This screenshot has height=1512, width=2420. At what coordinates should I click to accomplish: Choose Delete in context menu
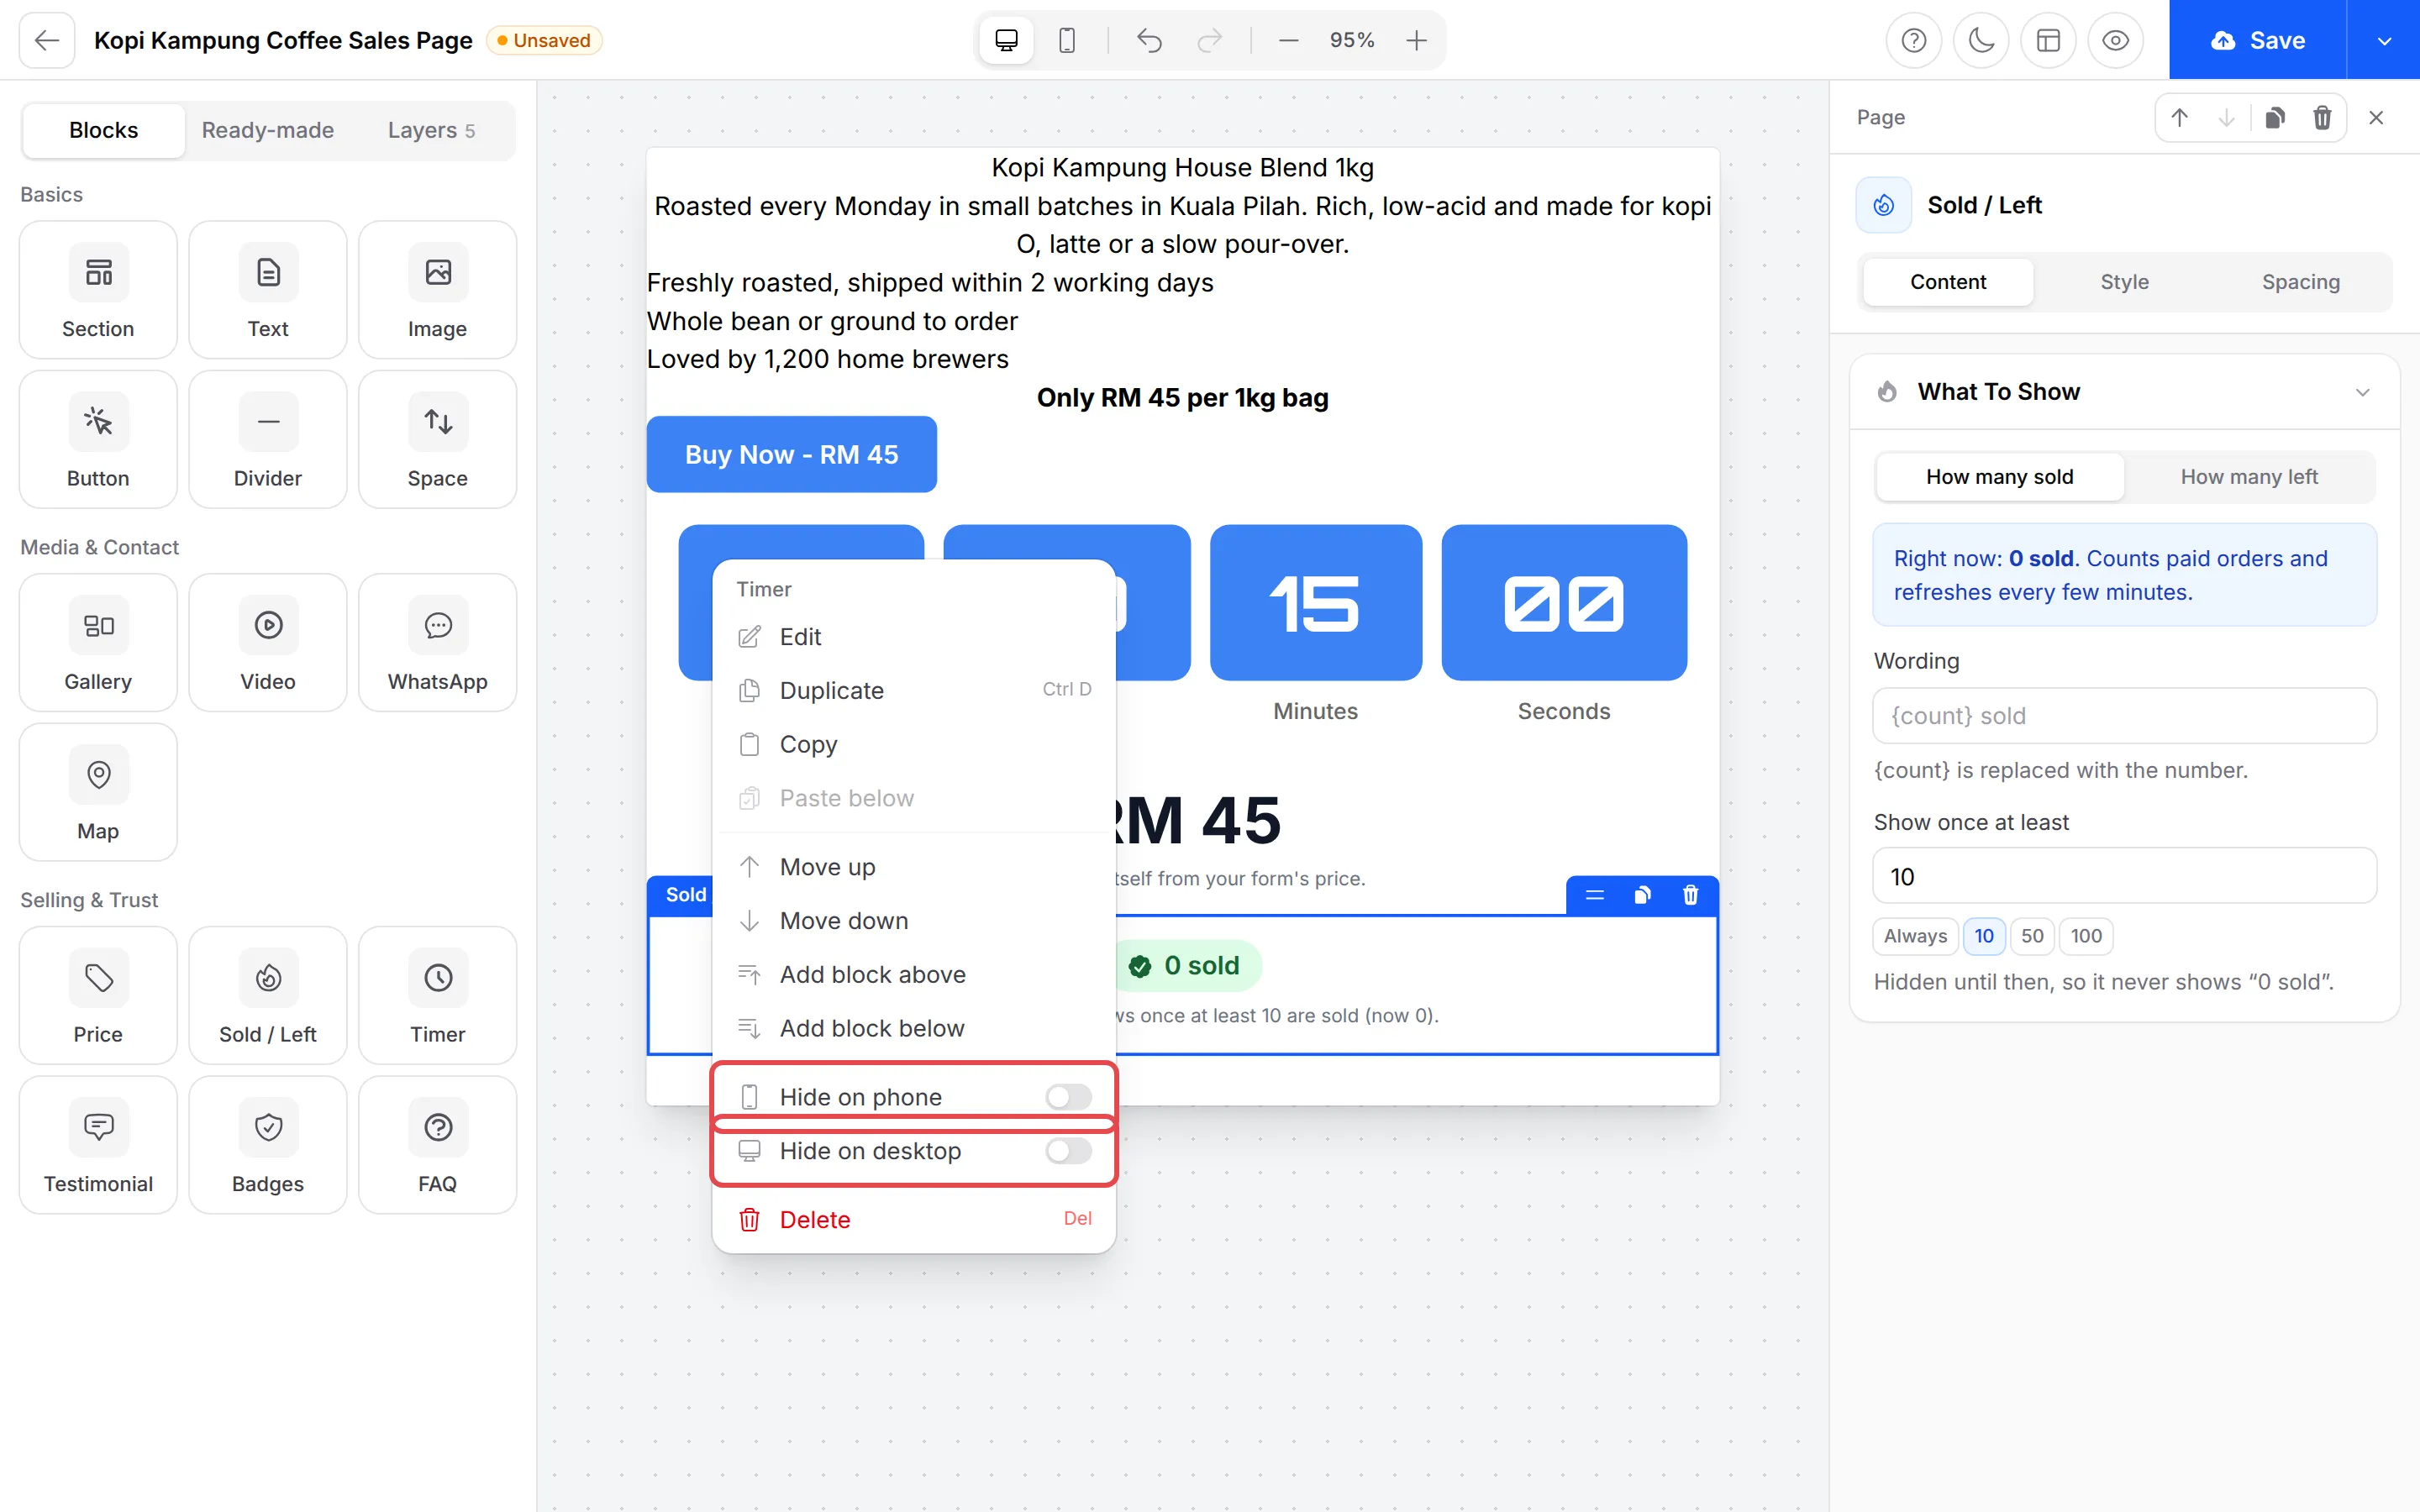click(914, 1220)
